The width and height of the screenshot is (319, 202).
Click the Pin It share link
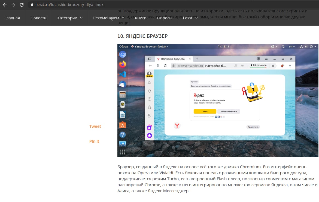point(94,141)
